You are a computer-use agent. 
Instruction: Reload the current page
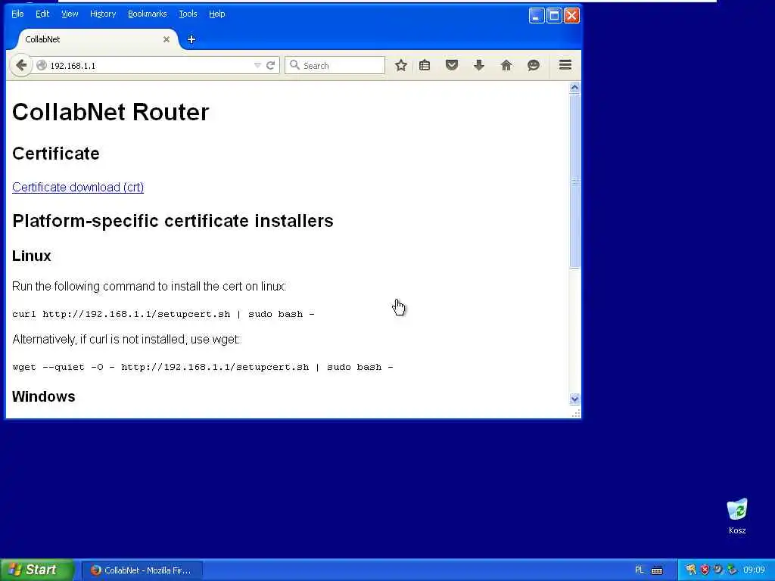(270, 65)
